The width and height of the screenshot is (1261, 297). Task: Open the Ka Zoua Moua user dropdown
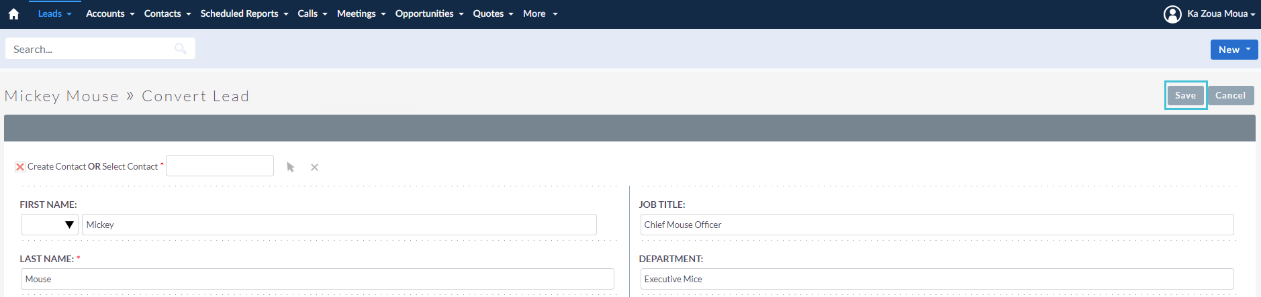click(x=1221, y=13)
